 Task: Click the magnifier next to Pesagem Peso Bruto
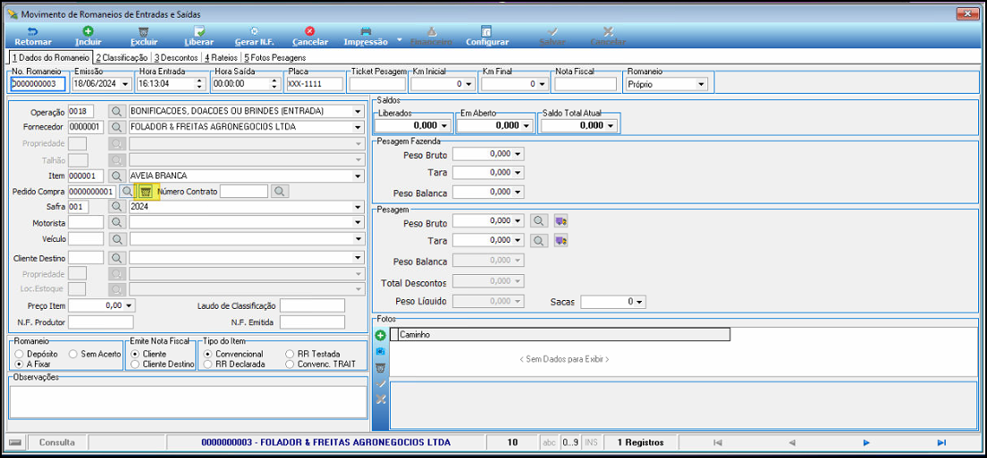[538, 221]
